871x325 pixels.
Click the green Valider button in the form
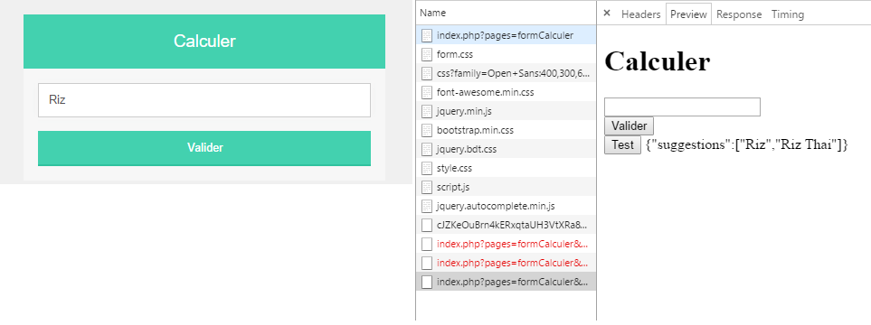tap(204, 148)
